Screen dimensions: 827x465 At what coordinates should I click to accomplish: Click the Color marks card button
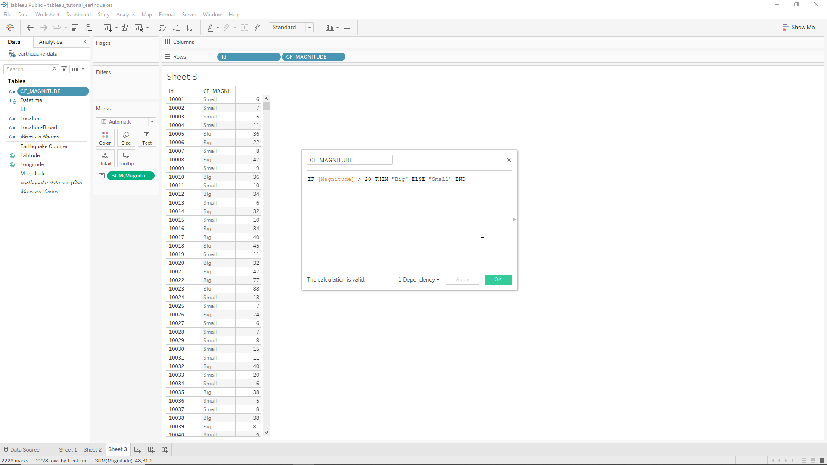[x=105, y=138]
